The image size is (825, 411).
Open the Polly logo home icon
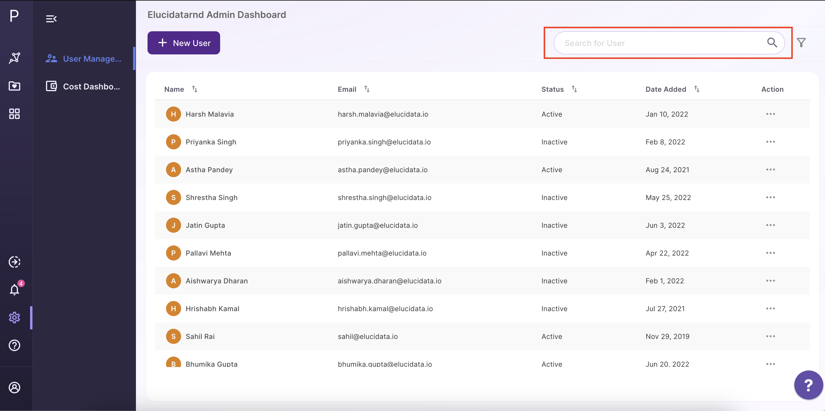tap(14, 15)
